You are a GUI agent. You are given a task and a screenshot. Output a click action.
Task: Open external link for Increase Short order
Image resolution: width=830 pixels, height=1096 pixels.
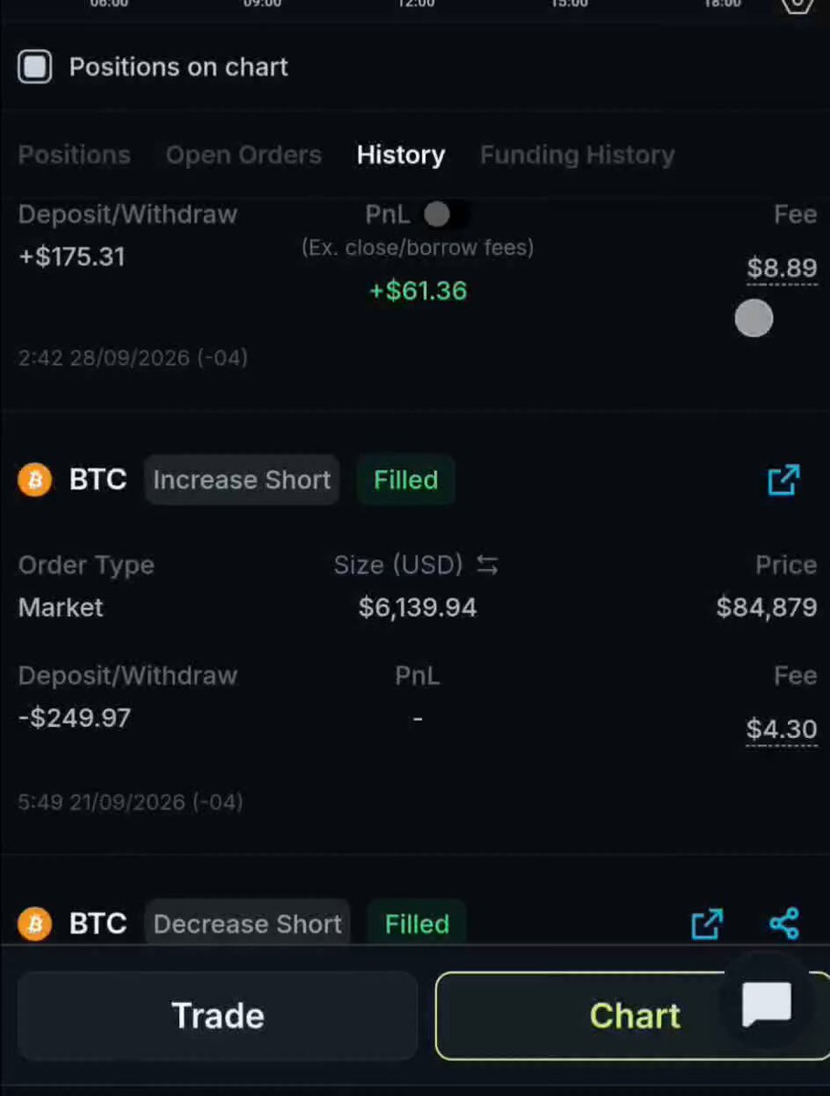coord(783,479)
